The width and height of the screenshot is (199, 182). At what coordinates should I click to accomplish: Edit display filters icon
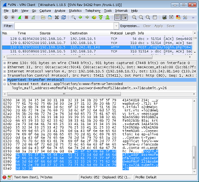coord(171,17)
